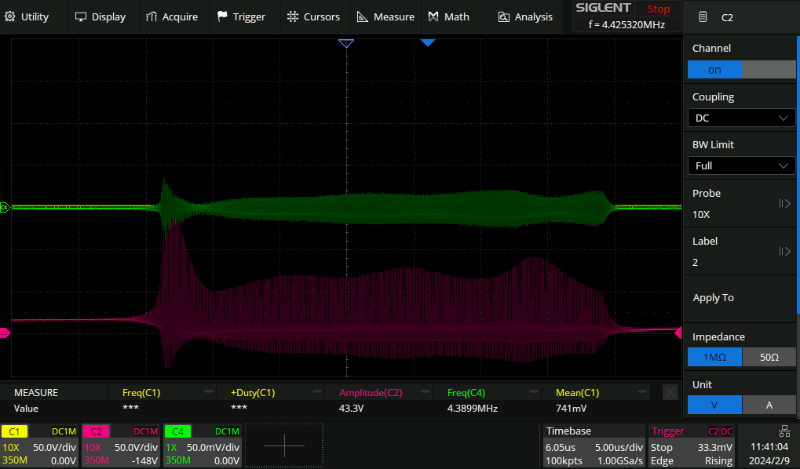The height and width of the screenshot is (469, 800).
Task: Close the MEASURE results bar
Action: [670, 392]
